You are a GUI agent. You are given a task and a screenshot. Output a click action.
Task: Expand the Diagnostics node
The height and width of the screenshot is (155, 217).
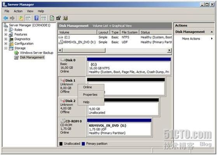tap(6, 39)
